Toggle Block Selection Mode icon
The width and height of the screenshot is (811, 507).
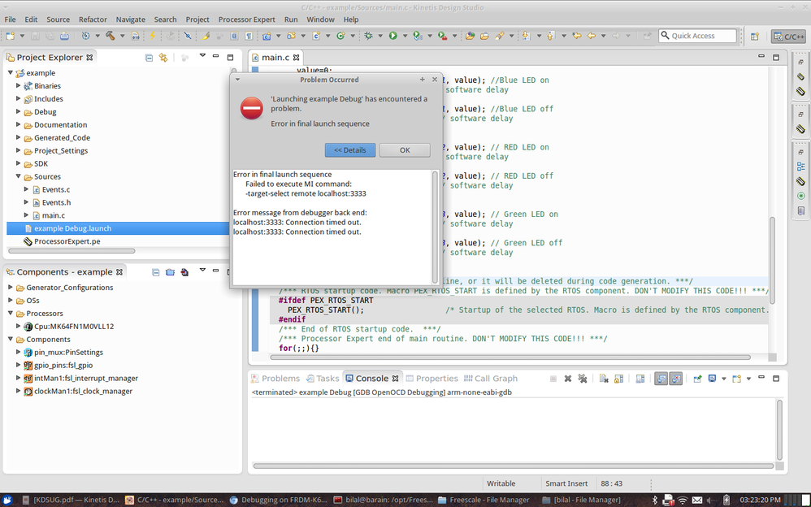click(234, 36)
